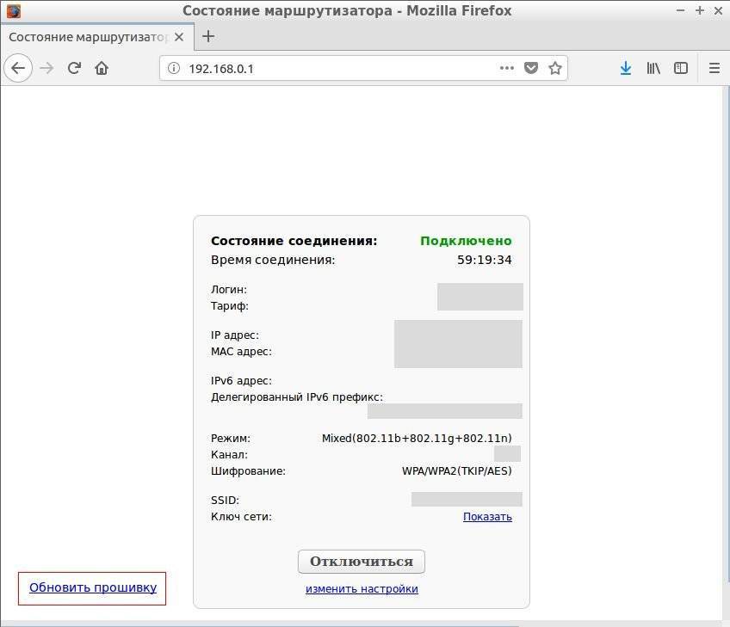The image size is (730, 627).
Task: Open the Firefox hamburger menu
Action: [x=714, y=68]
